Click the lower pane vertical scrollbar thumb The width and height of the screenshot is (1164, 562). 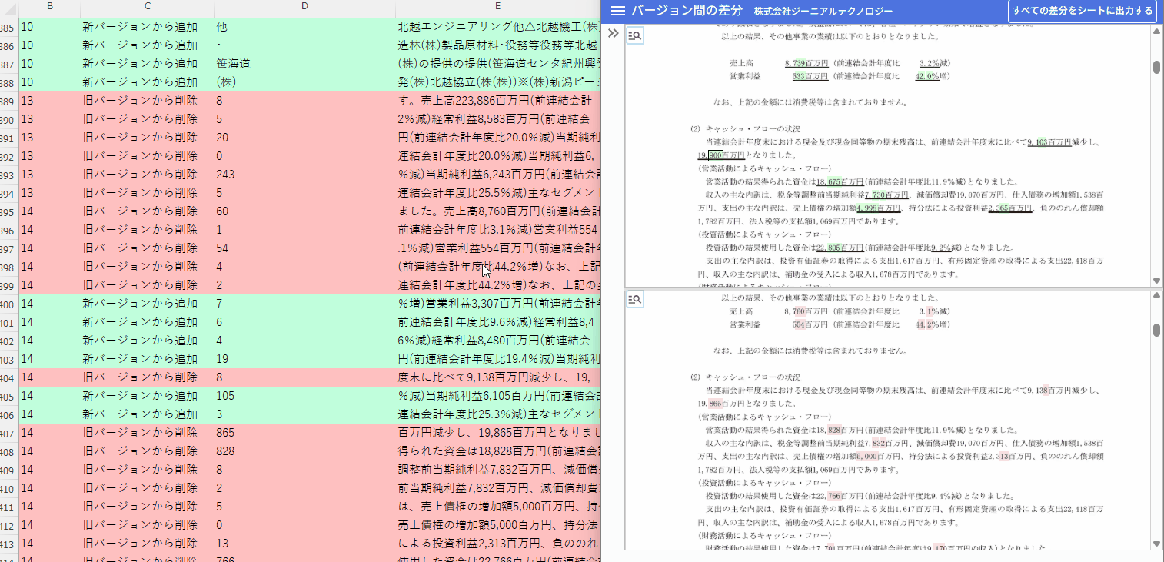point(1156,330)
